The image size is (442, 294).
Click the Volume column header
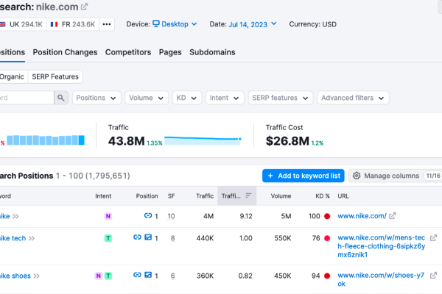pyautogui.click(x=281, y=196)
